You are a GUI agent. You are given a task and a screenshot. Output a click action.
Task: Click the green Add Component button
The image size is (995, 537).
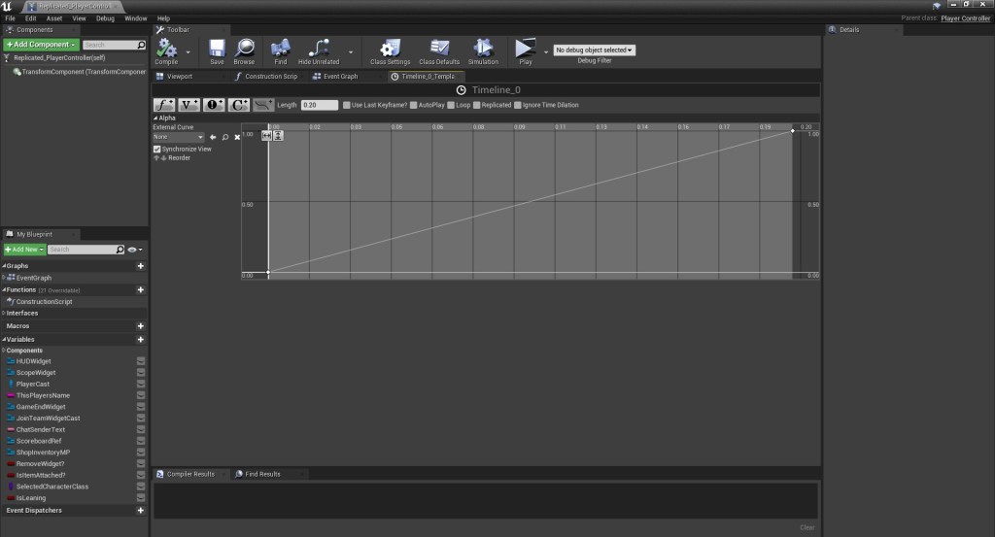click(x=41, y=45)
